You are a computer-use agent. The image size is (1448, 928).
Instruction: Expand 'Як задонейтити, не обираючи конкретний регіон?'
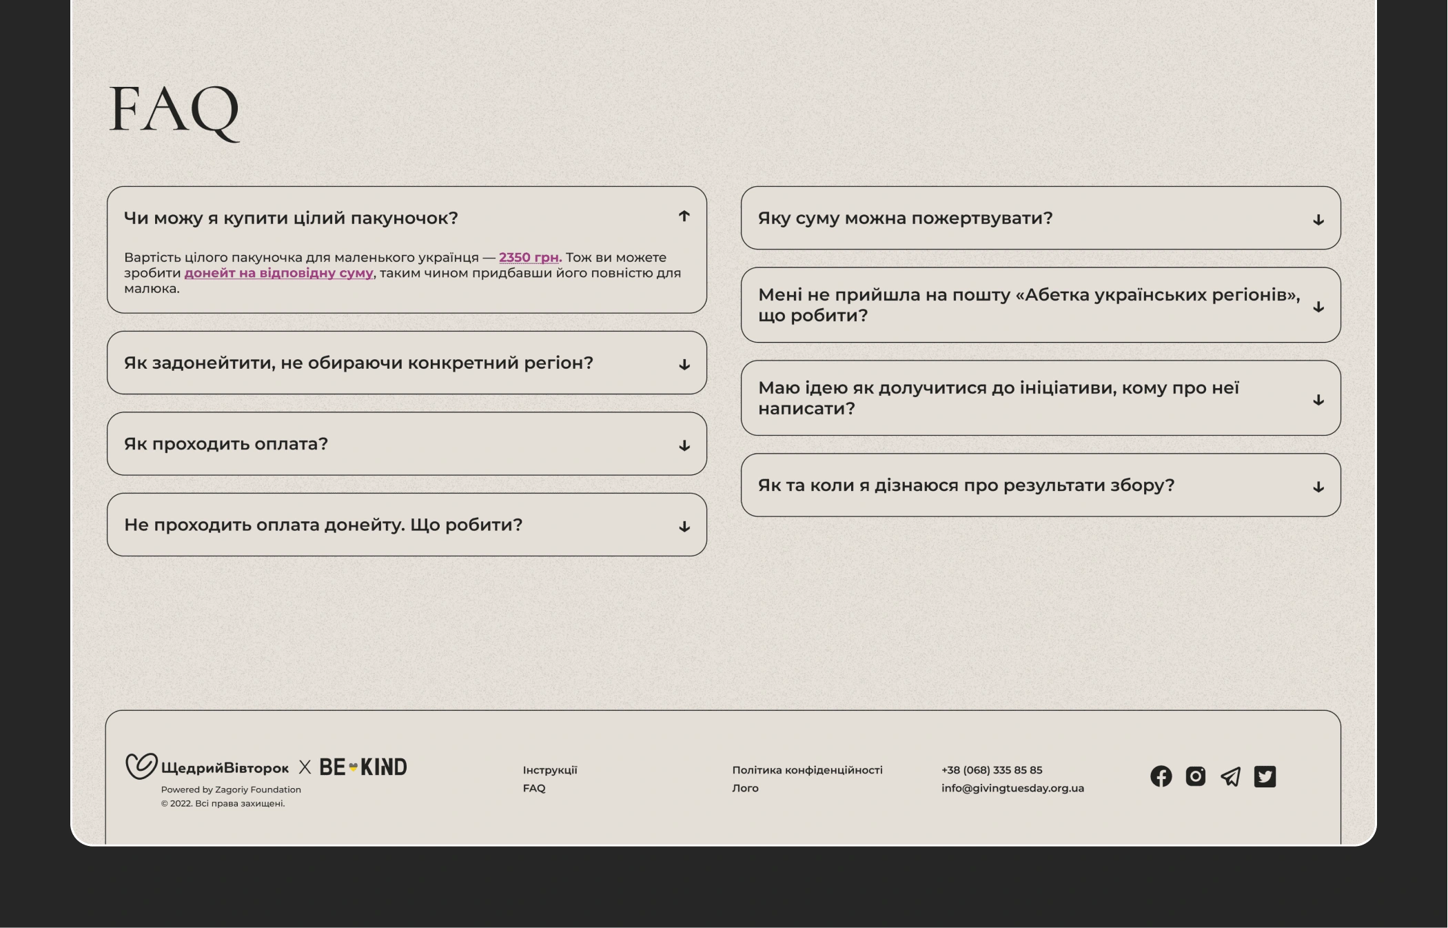pyautogui.click(x=407, y=363)
